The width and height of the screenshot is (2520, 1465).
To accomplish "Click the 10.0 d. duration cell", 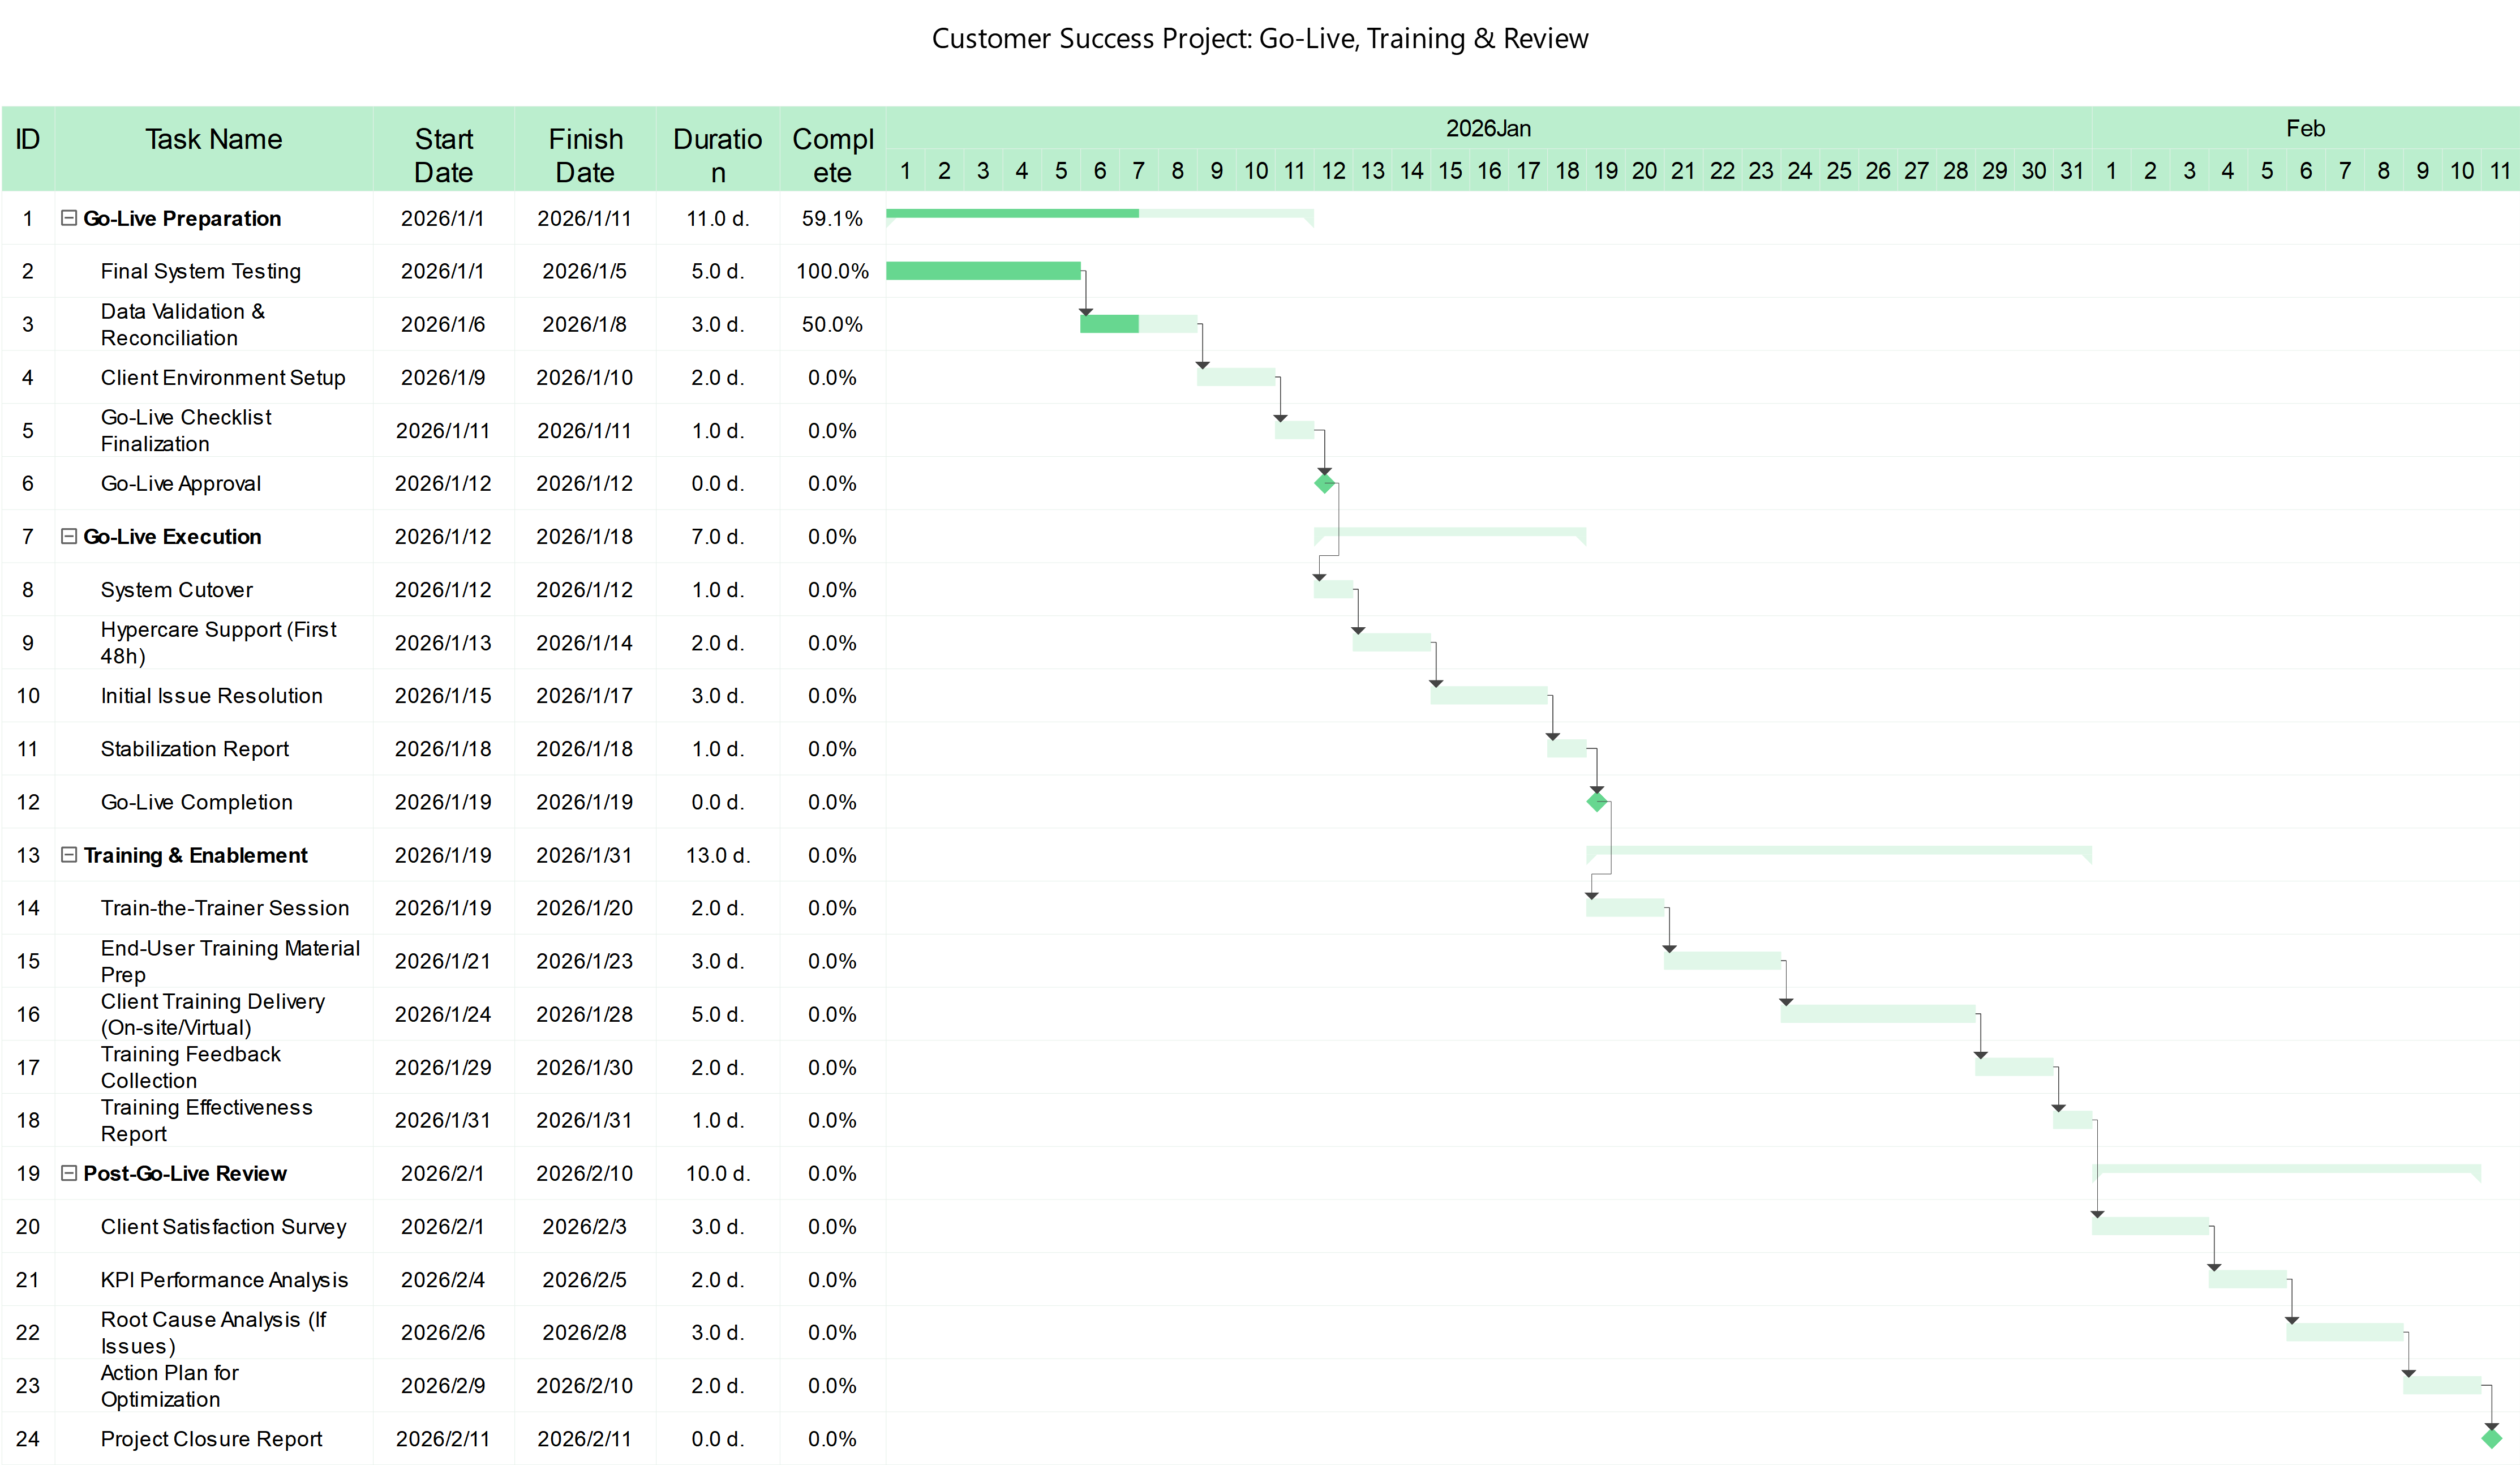I will [x=718, y=1173].
